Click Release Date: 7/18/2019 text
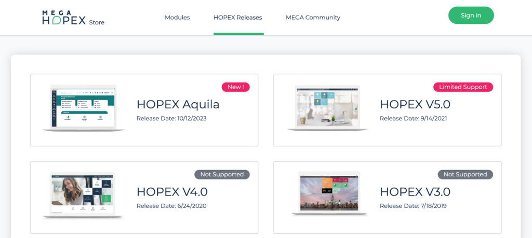This screenshot has height=238, width=532. point(413,206)
